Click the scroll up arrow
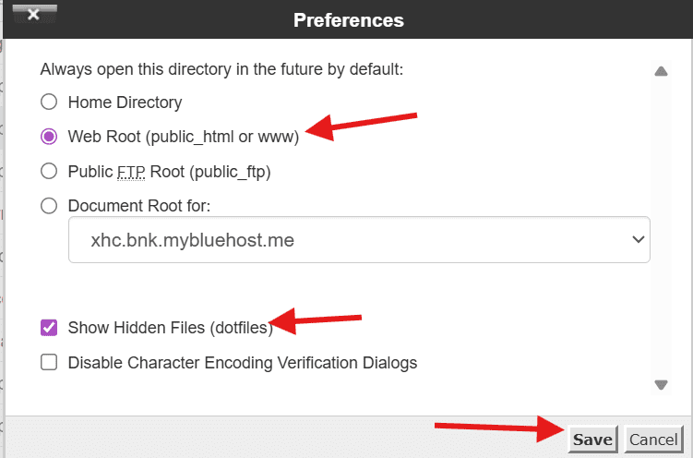The width and height of the screenshot is (693, 458). [x=661, y=71]
